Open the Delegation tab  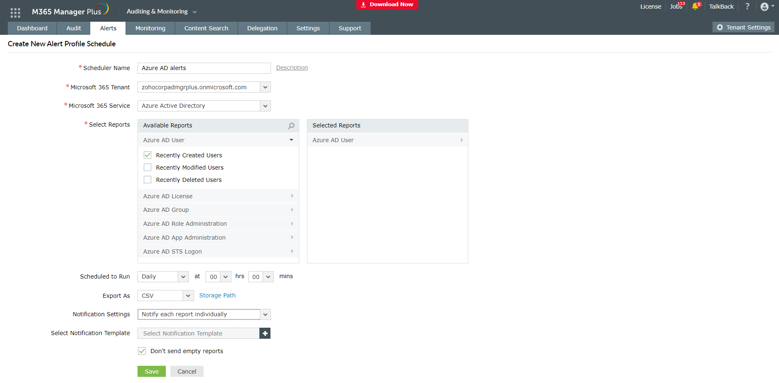click(x=263, y=28)
